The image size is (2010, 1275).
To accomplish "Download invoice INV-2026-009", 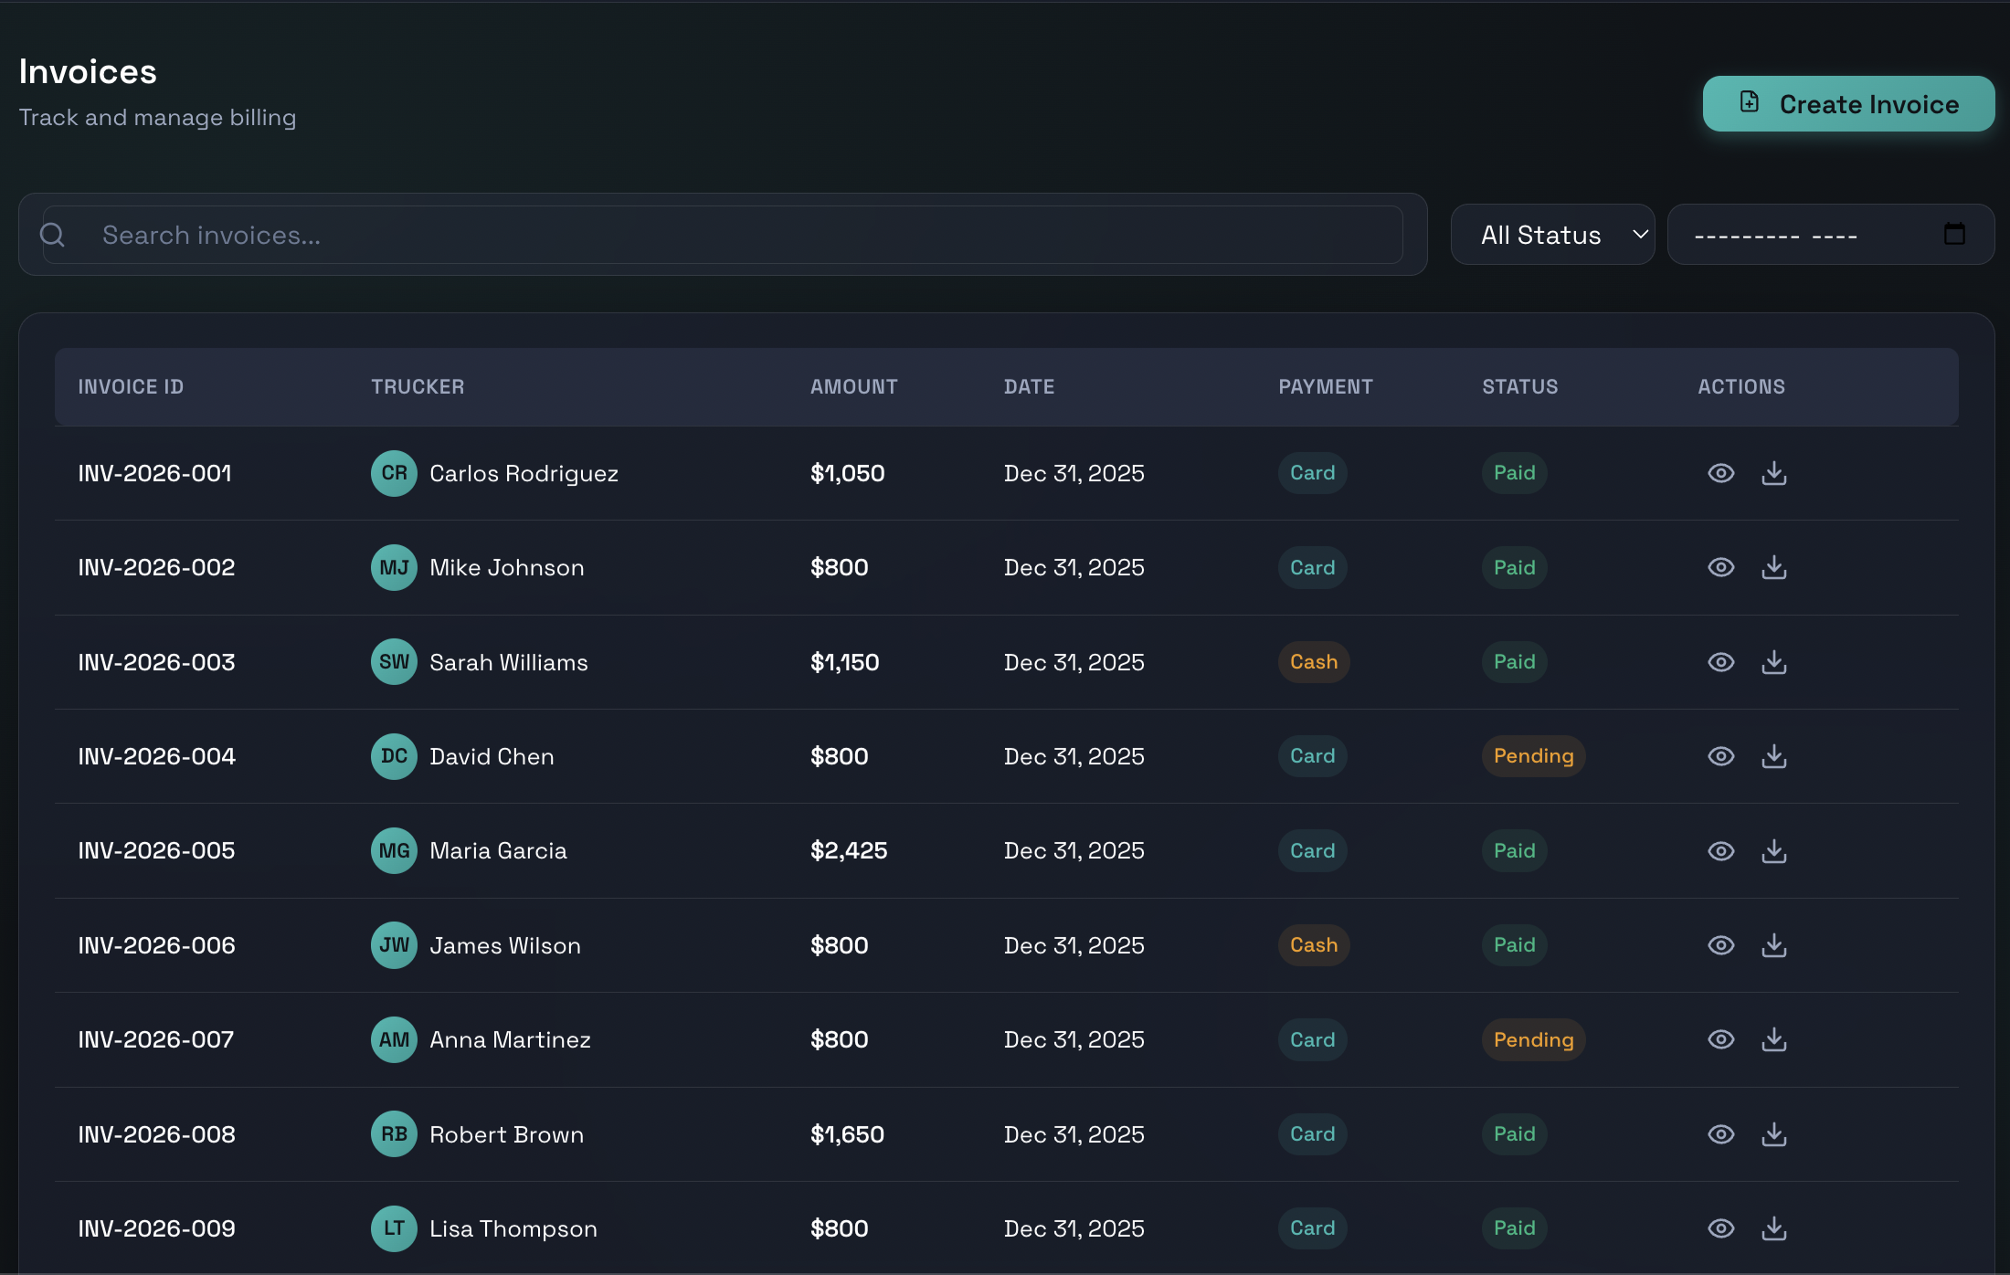I will coord(1773,1228).
